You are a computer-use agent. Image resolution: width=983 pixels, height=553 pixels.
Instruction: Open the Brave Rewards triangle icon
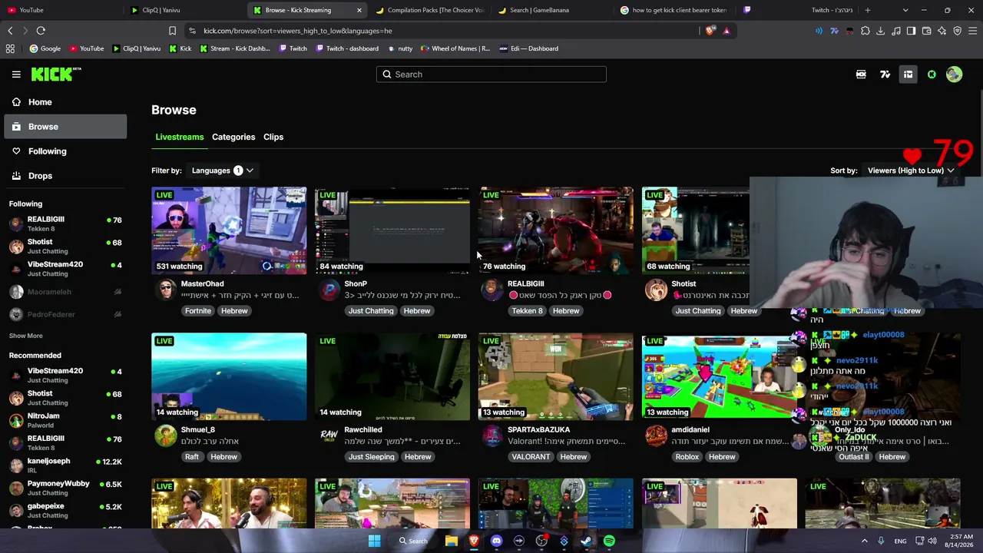point(726,31)
